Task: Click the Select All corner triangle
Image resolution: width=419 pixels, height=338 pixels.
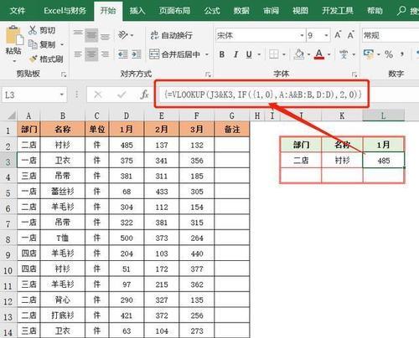Action: click(x=11, y=115)
